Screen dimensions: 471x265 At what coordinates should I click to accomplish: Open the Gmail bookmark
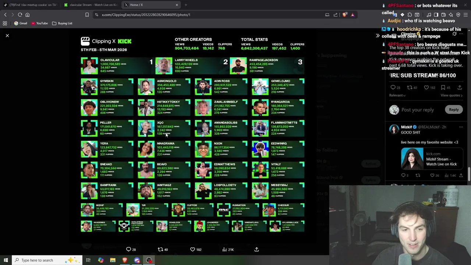[x=21, y=23]
